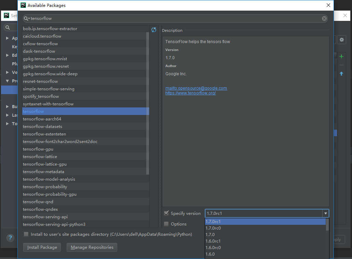Viewport: 352px width, 259px height.
Task: Select tensorflow-lattice-gpu package
Action: 85,164
